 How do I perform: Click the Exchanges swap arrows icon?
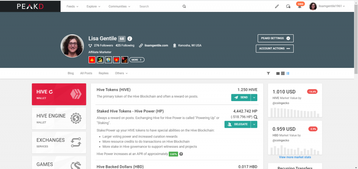point(76,142)
